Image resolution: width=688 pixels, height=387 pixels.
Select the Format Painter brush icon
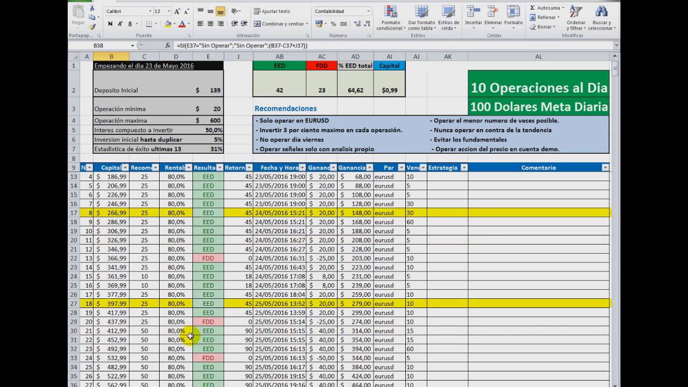[x=92, y=26]
